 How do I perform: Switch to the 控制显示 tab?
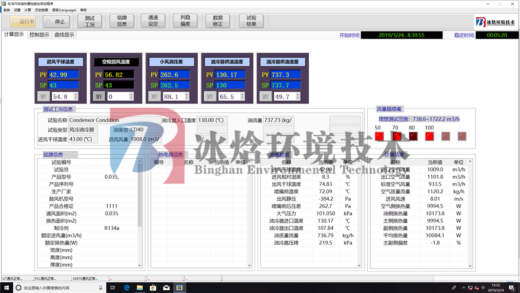39,35
